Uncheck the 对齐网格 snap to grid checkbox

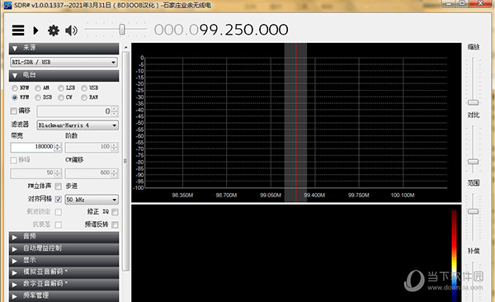(x=59, y=200)
